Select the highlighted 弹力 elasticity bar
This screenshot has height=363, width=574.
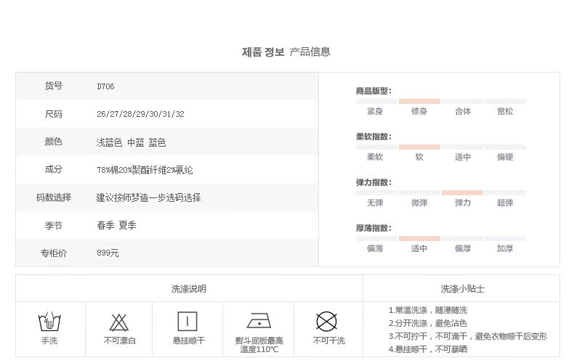pos(462,192)
